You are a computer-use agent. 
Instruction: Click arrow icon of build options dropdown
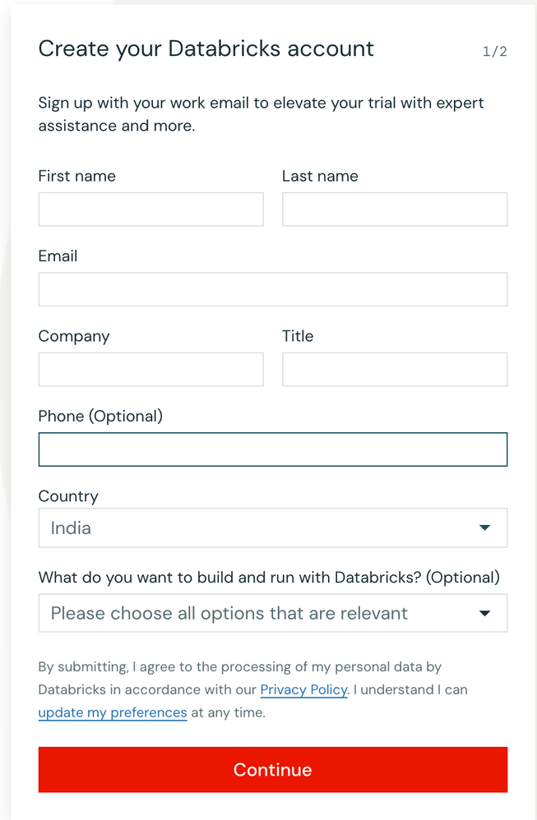coord(484,613)
